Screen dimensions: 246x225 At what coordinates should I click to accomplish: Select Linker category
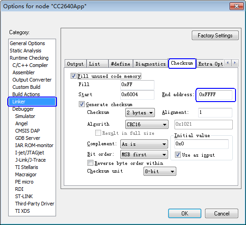32,102
